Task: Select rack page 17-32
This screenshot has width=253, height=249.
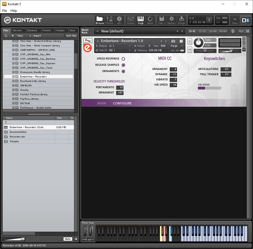Action: coord(202,31)
